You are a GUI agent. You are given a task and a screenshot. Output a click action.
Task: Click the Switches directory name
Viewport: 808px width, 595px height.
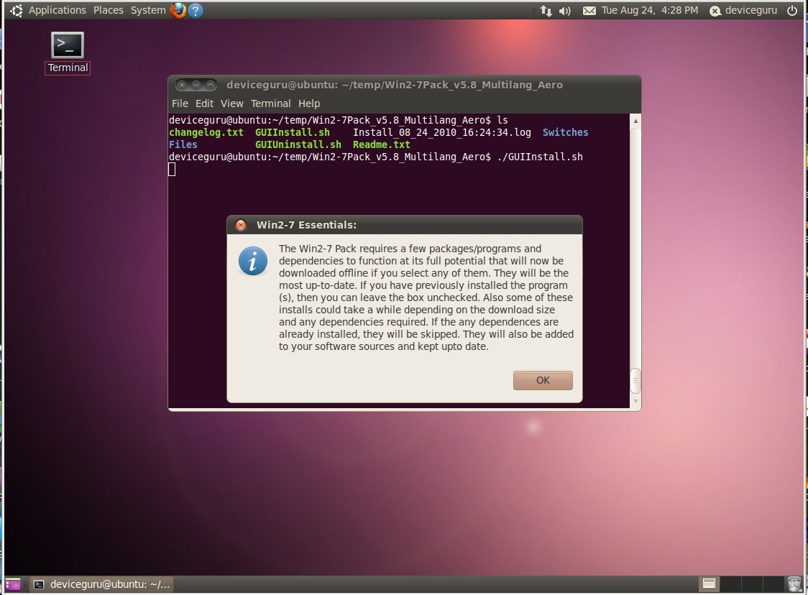[x=565, y=132]
